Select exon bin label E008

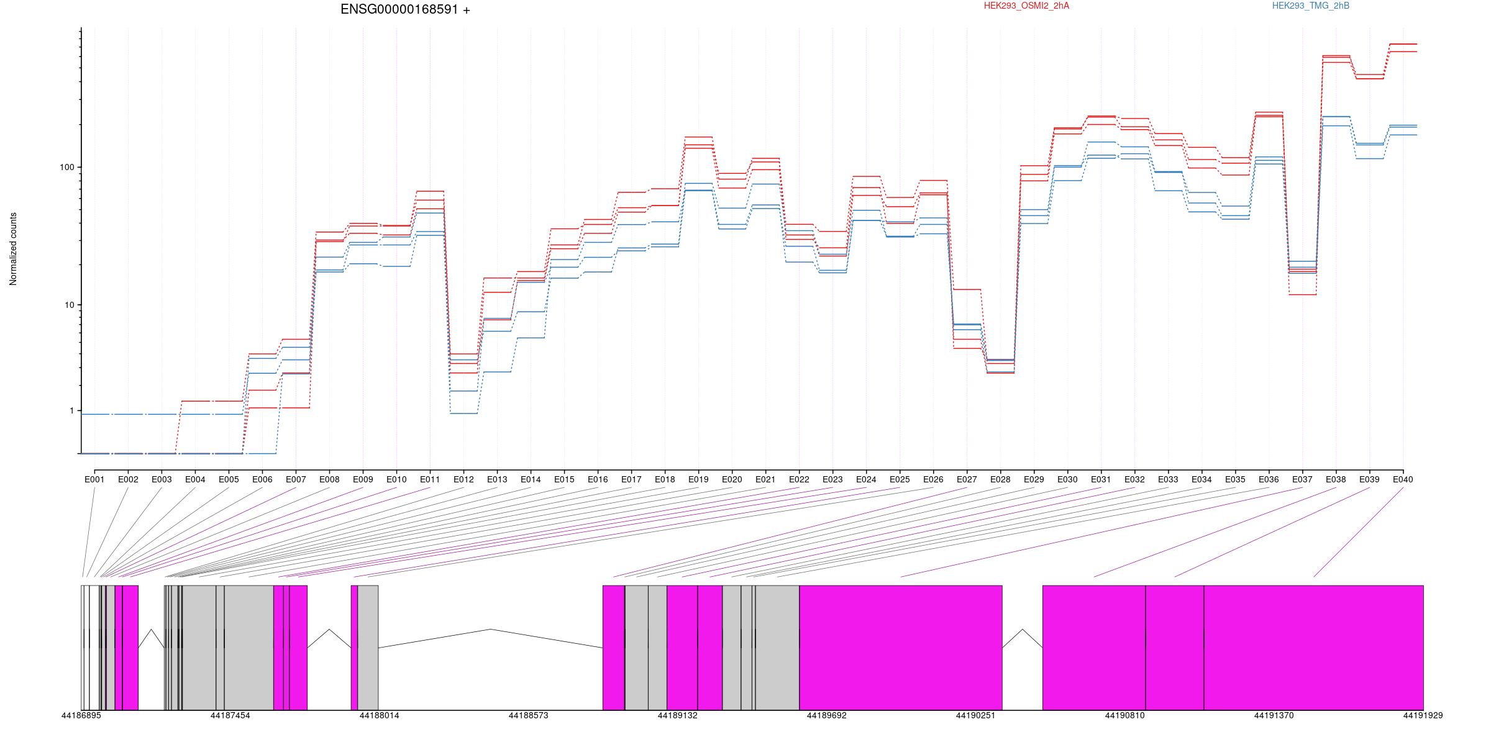tap(329, 479)
